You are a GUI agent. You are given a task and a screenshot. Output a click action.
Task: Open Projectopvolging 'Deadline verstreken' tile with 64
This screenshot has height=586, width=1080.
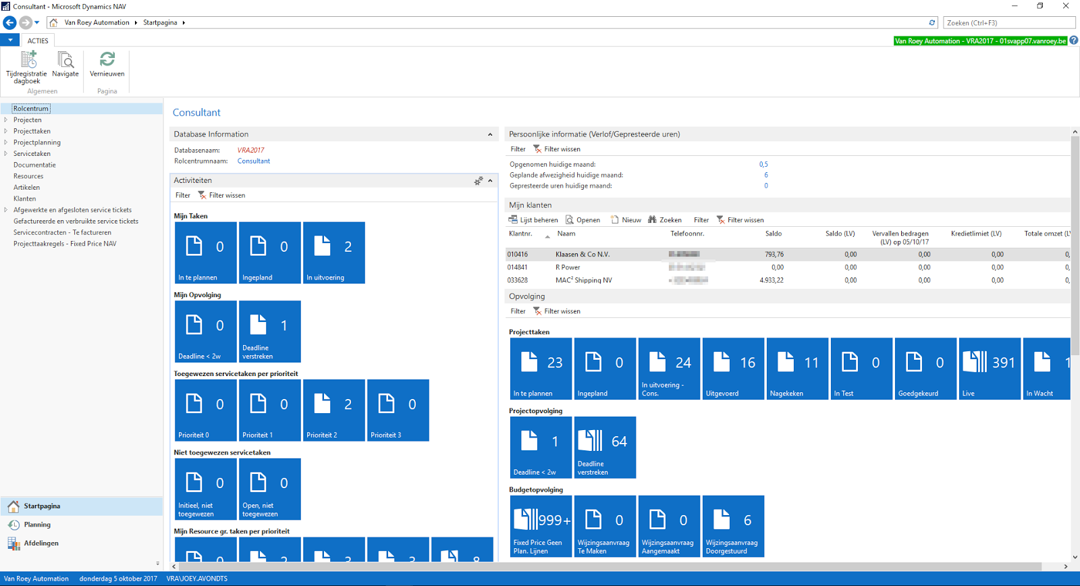click(x=605, y=448)
